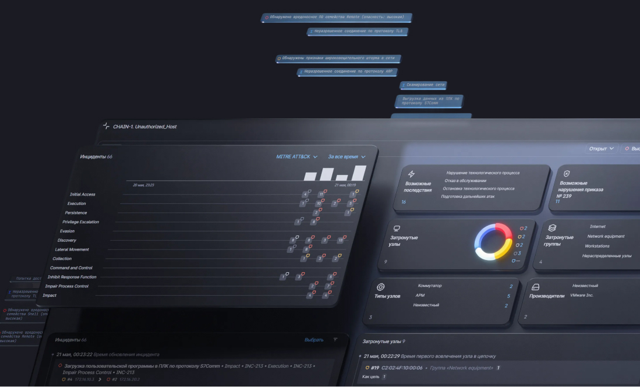Image resolution: width=640 pixels, height=387 pixels.
Task: Click the cross icon beside CHAIN-1. Unauthorized_Host
Action: (106, 126)
